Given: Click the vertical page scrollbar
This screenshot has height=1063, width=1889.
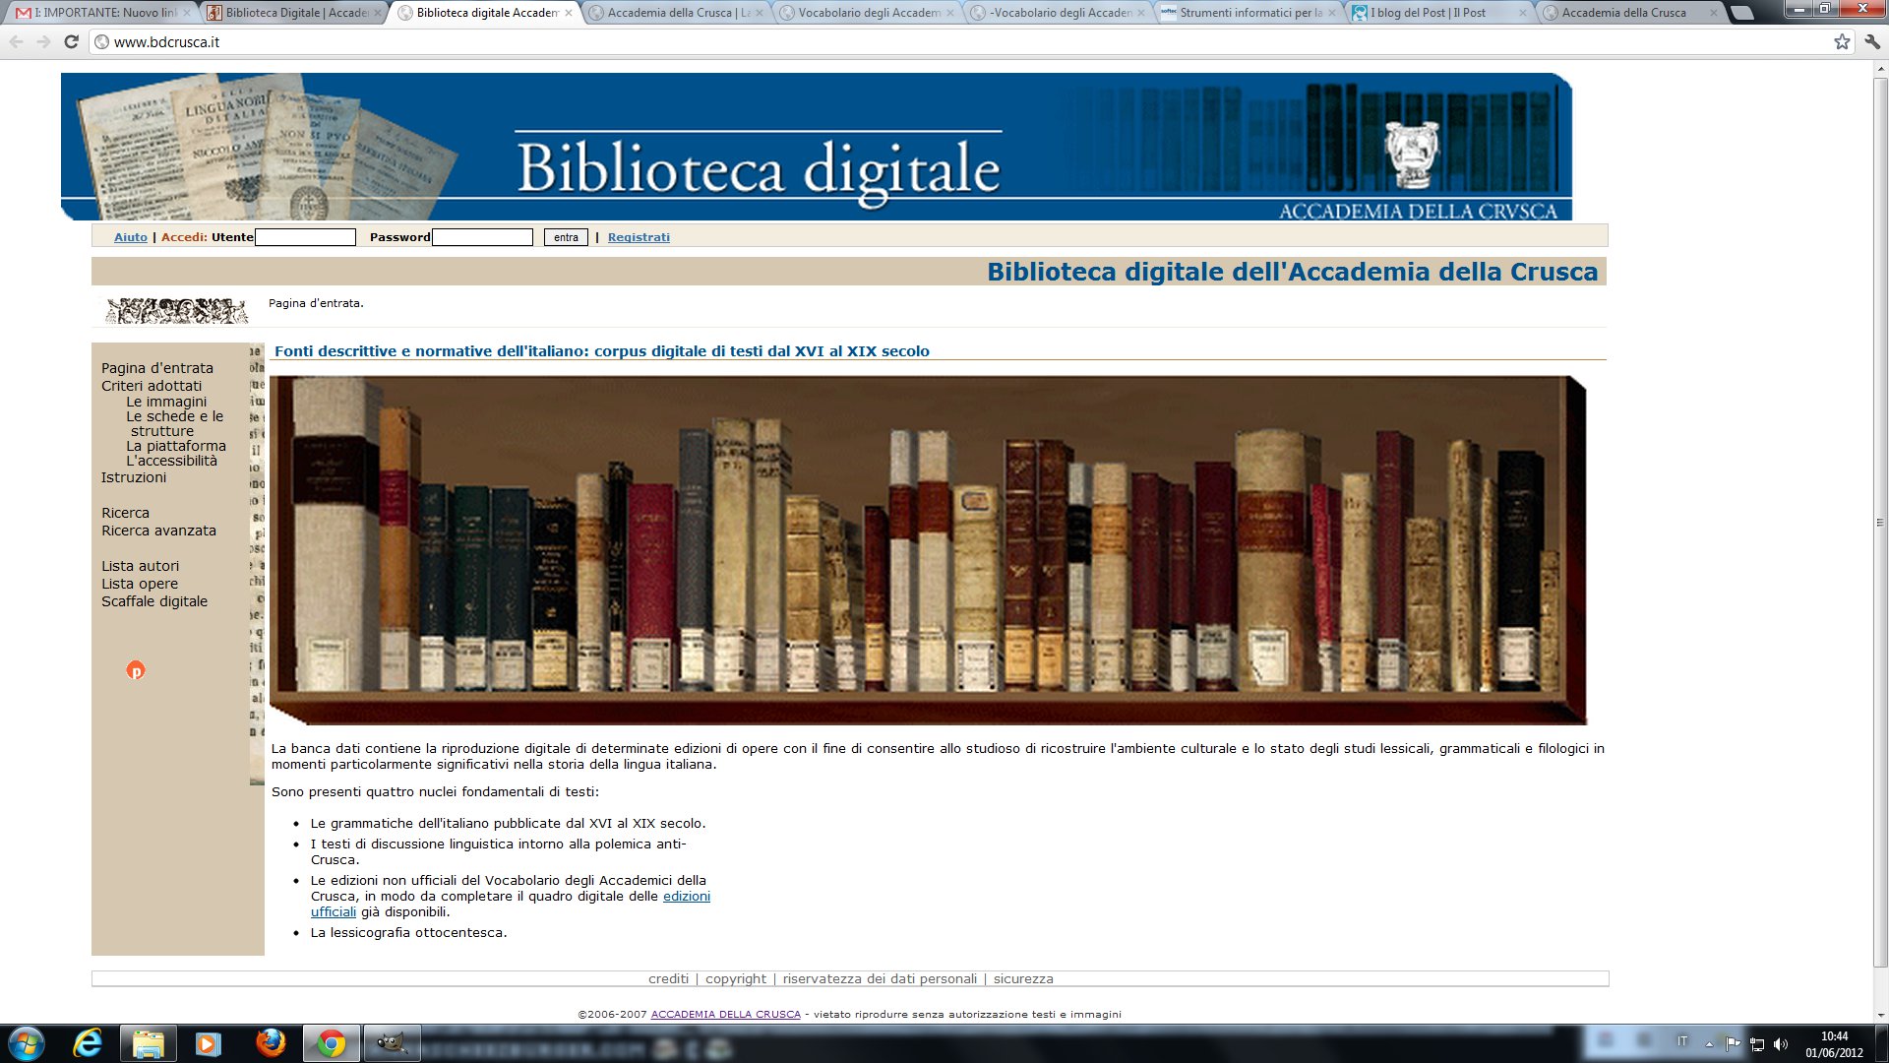Looking at the screenshot, I should pyautogui.click(x=1880, y=522).
